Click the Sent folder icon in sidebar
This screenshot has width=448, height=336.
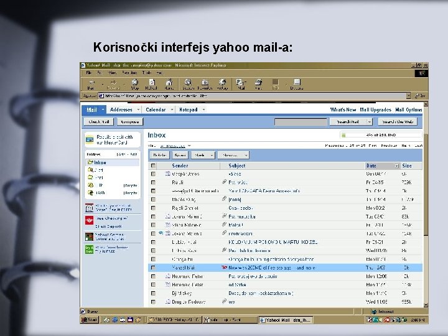90,177
